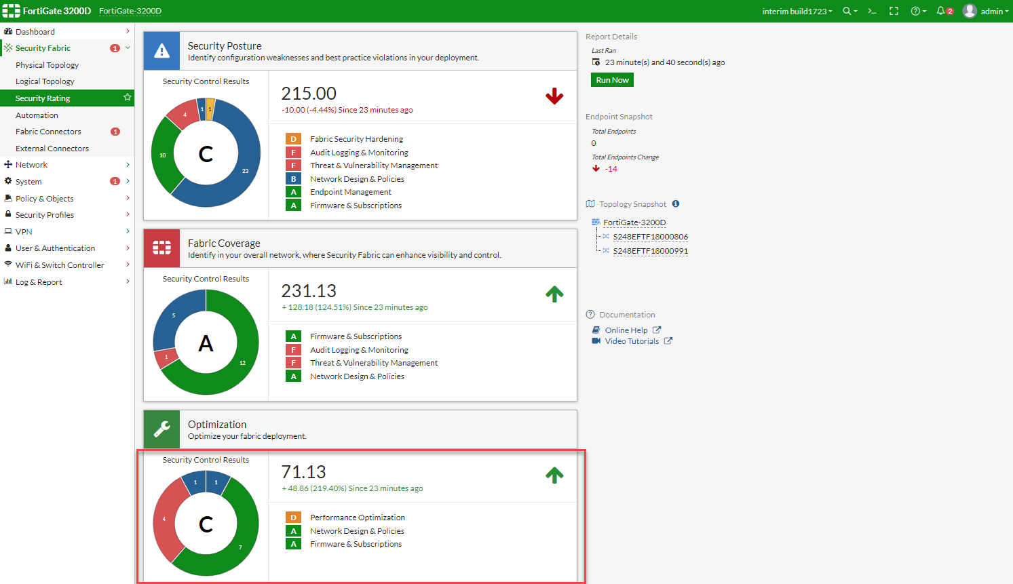Click the FortiGate logo in top-left corner

[x=12, y=11]
